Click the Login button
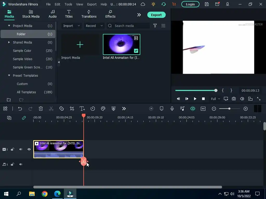Viewport: 266px width, 199px height. tap(190, 4)
